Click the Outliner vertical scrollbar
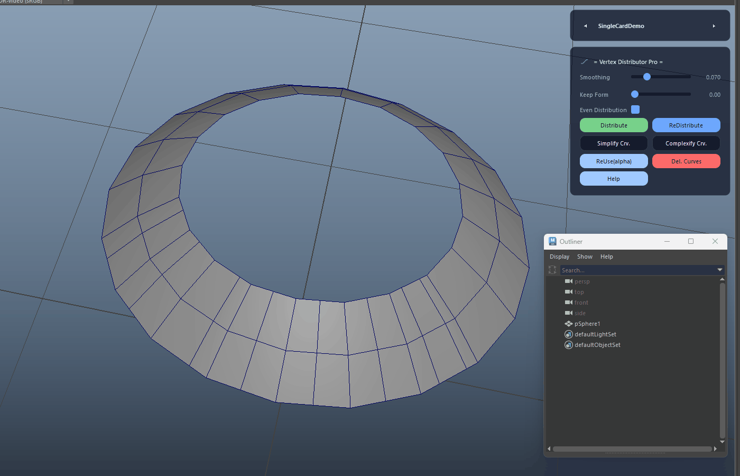This screenshot has height=476, width=740. click(723, 361)
